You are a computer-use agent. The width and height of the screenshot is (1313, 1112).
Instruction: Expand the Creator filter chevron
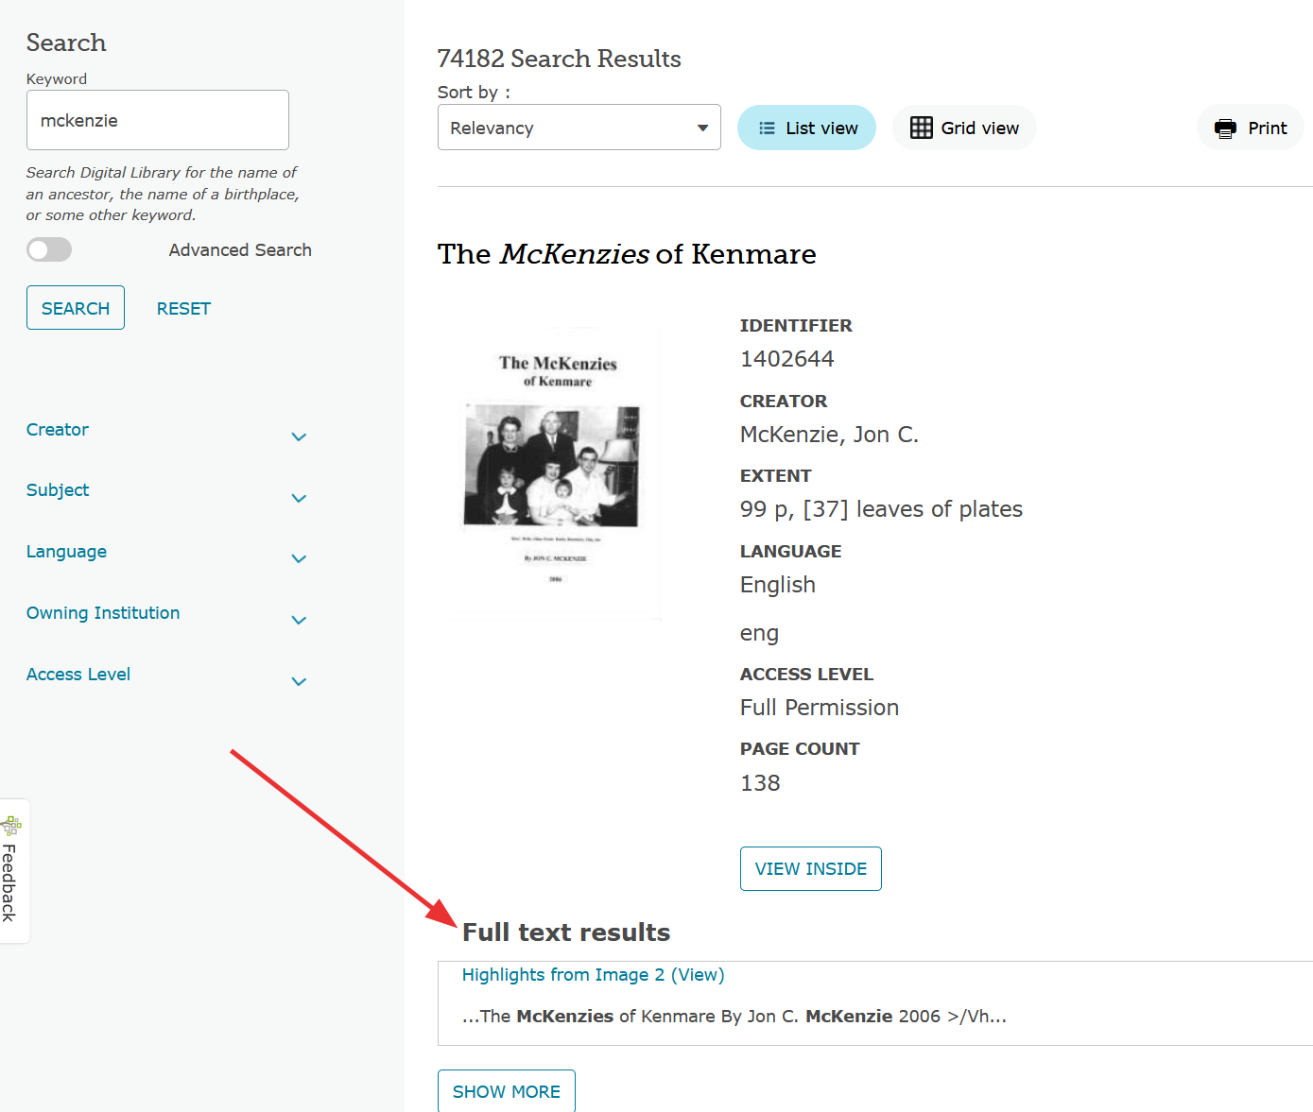[x=299, y=436]
